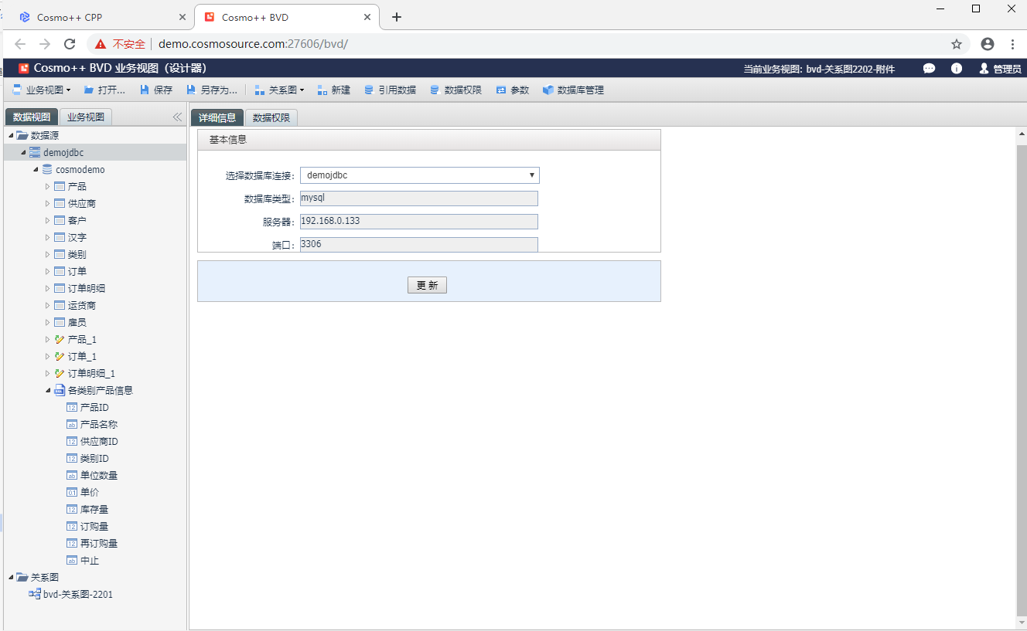Viewport: 1027px width, 631px height.
Task: Expand the 订单明细 table node
Action: (x=47, y=288)
